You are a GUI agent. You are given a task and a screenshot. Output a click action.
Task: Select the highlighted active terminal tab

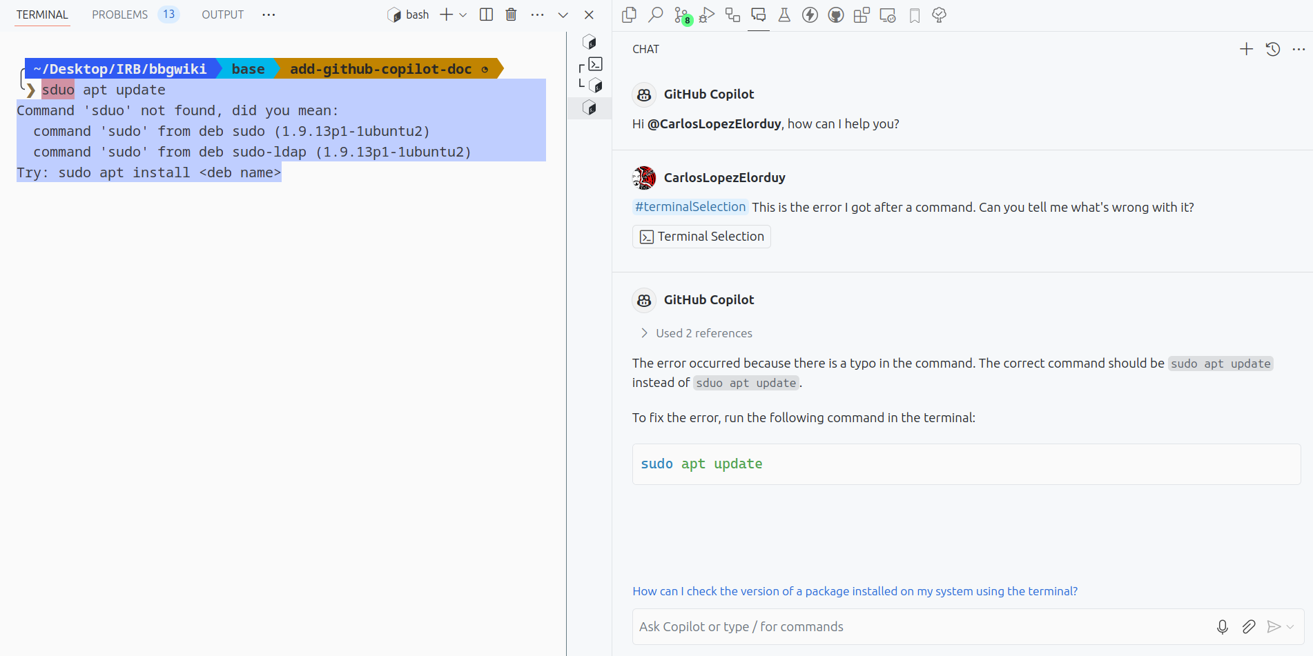(x=590, y=108)
